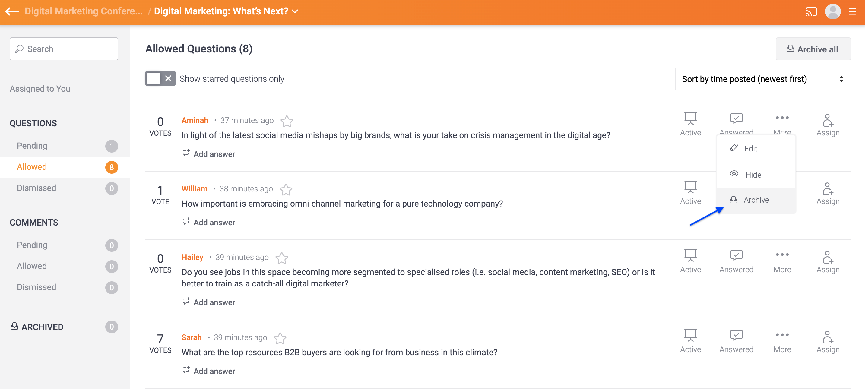Open the hamburger menu icon
This screenshot has width=865, height=389.
tap(852, 12)
